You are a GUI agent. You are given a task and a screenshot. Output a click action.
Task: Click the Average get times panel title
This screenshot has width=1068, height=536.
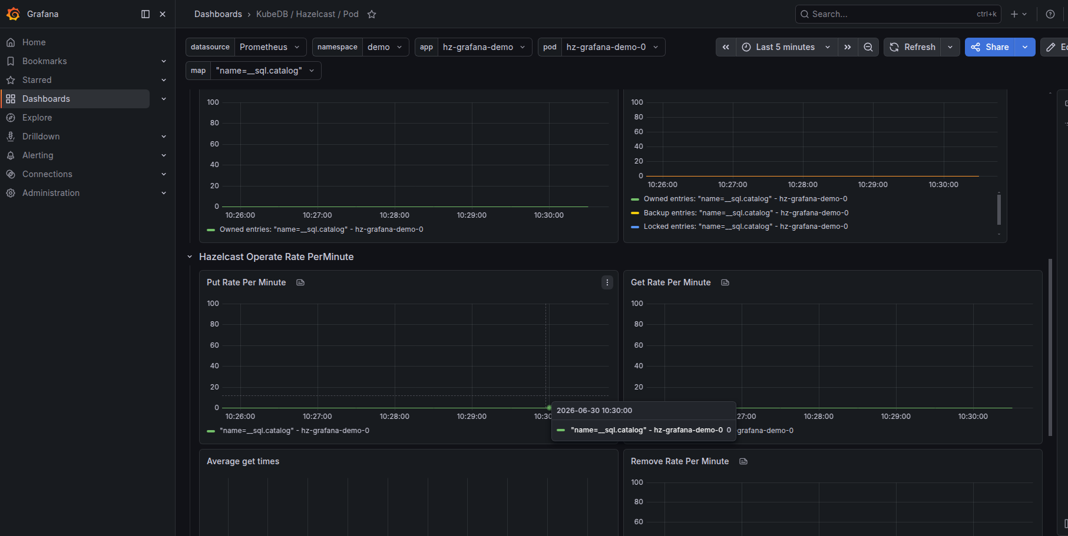pyautogui.click(x=243, y=461)
